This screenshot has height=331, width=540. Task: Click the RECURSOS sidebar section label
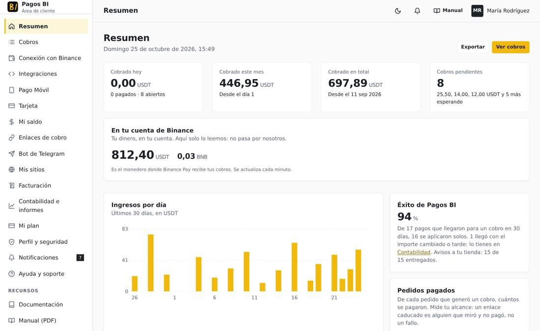click(23, 291)
